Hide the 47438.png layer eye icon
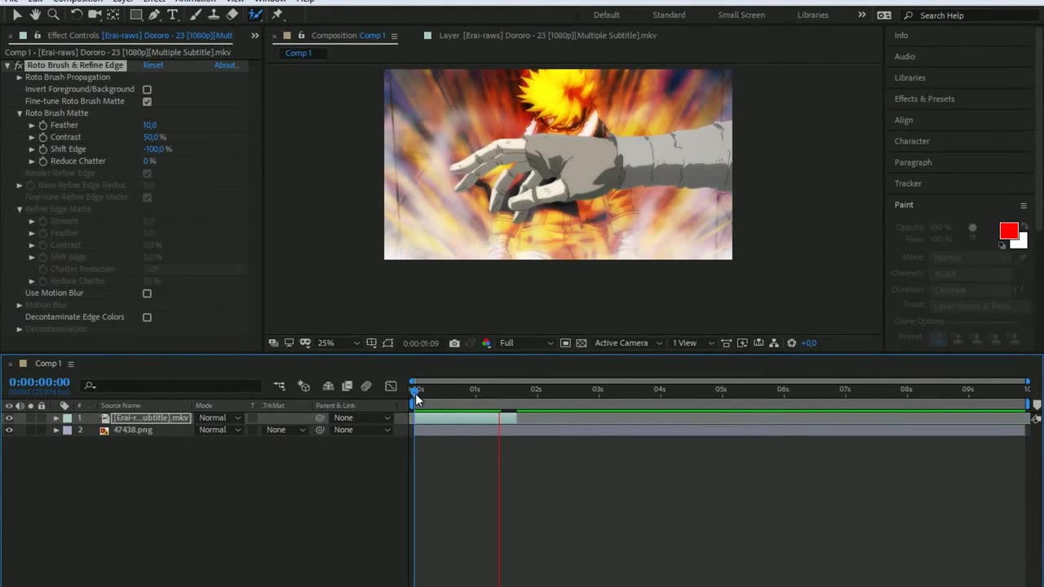Viewport: 1044px width, 587px height. pyautogui.click(x=9, y=430)
